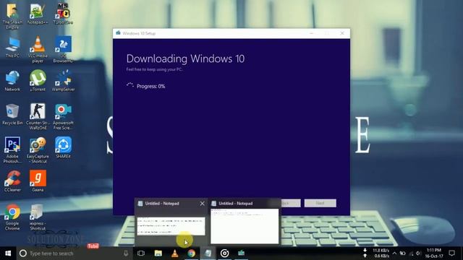Select the Recycle Bin icon

pos(12,114)
